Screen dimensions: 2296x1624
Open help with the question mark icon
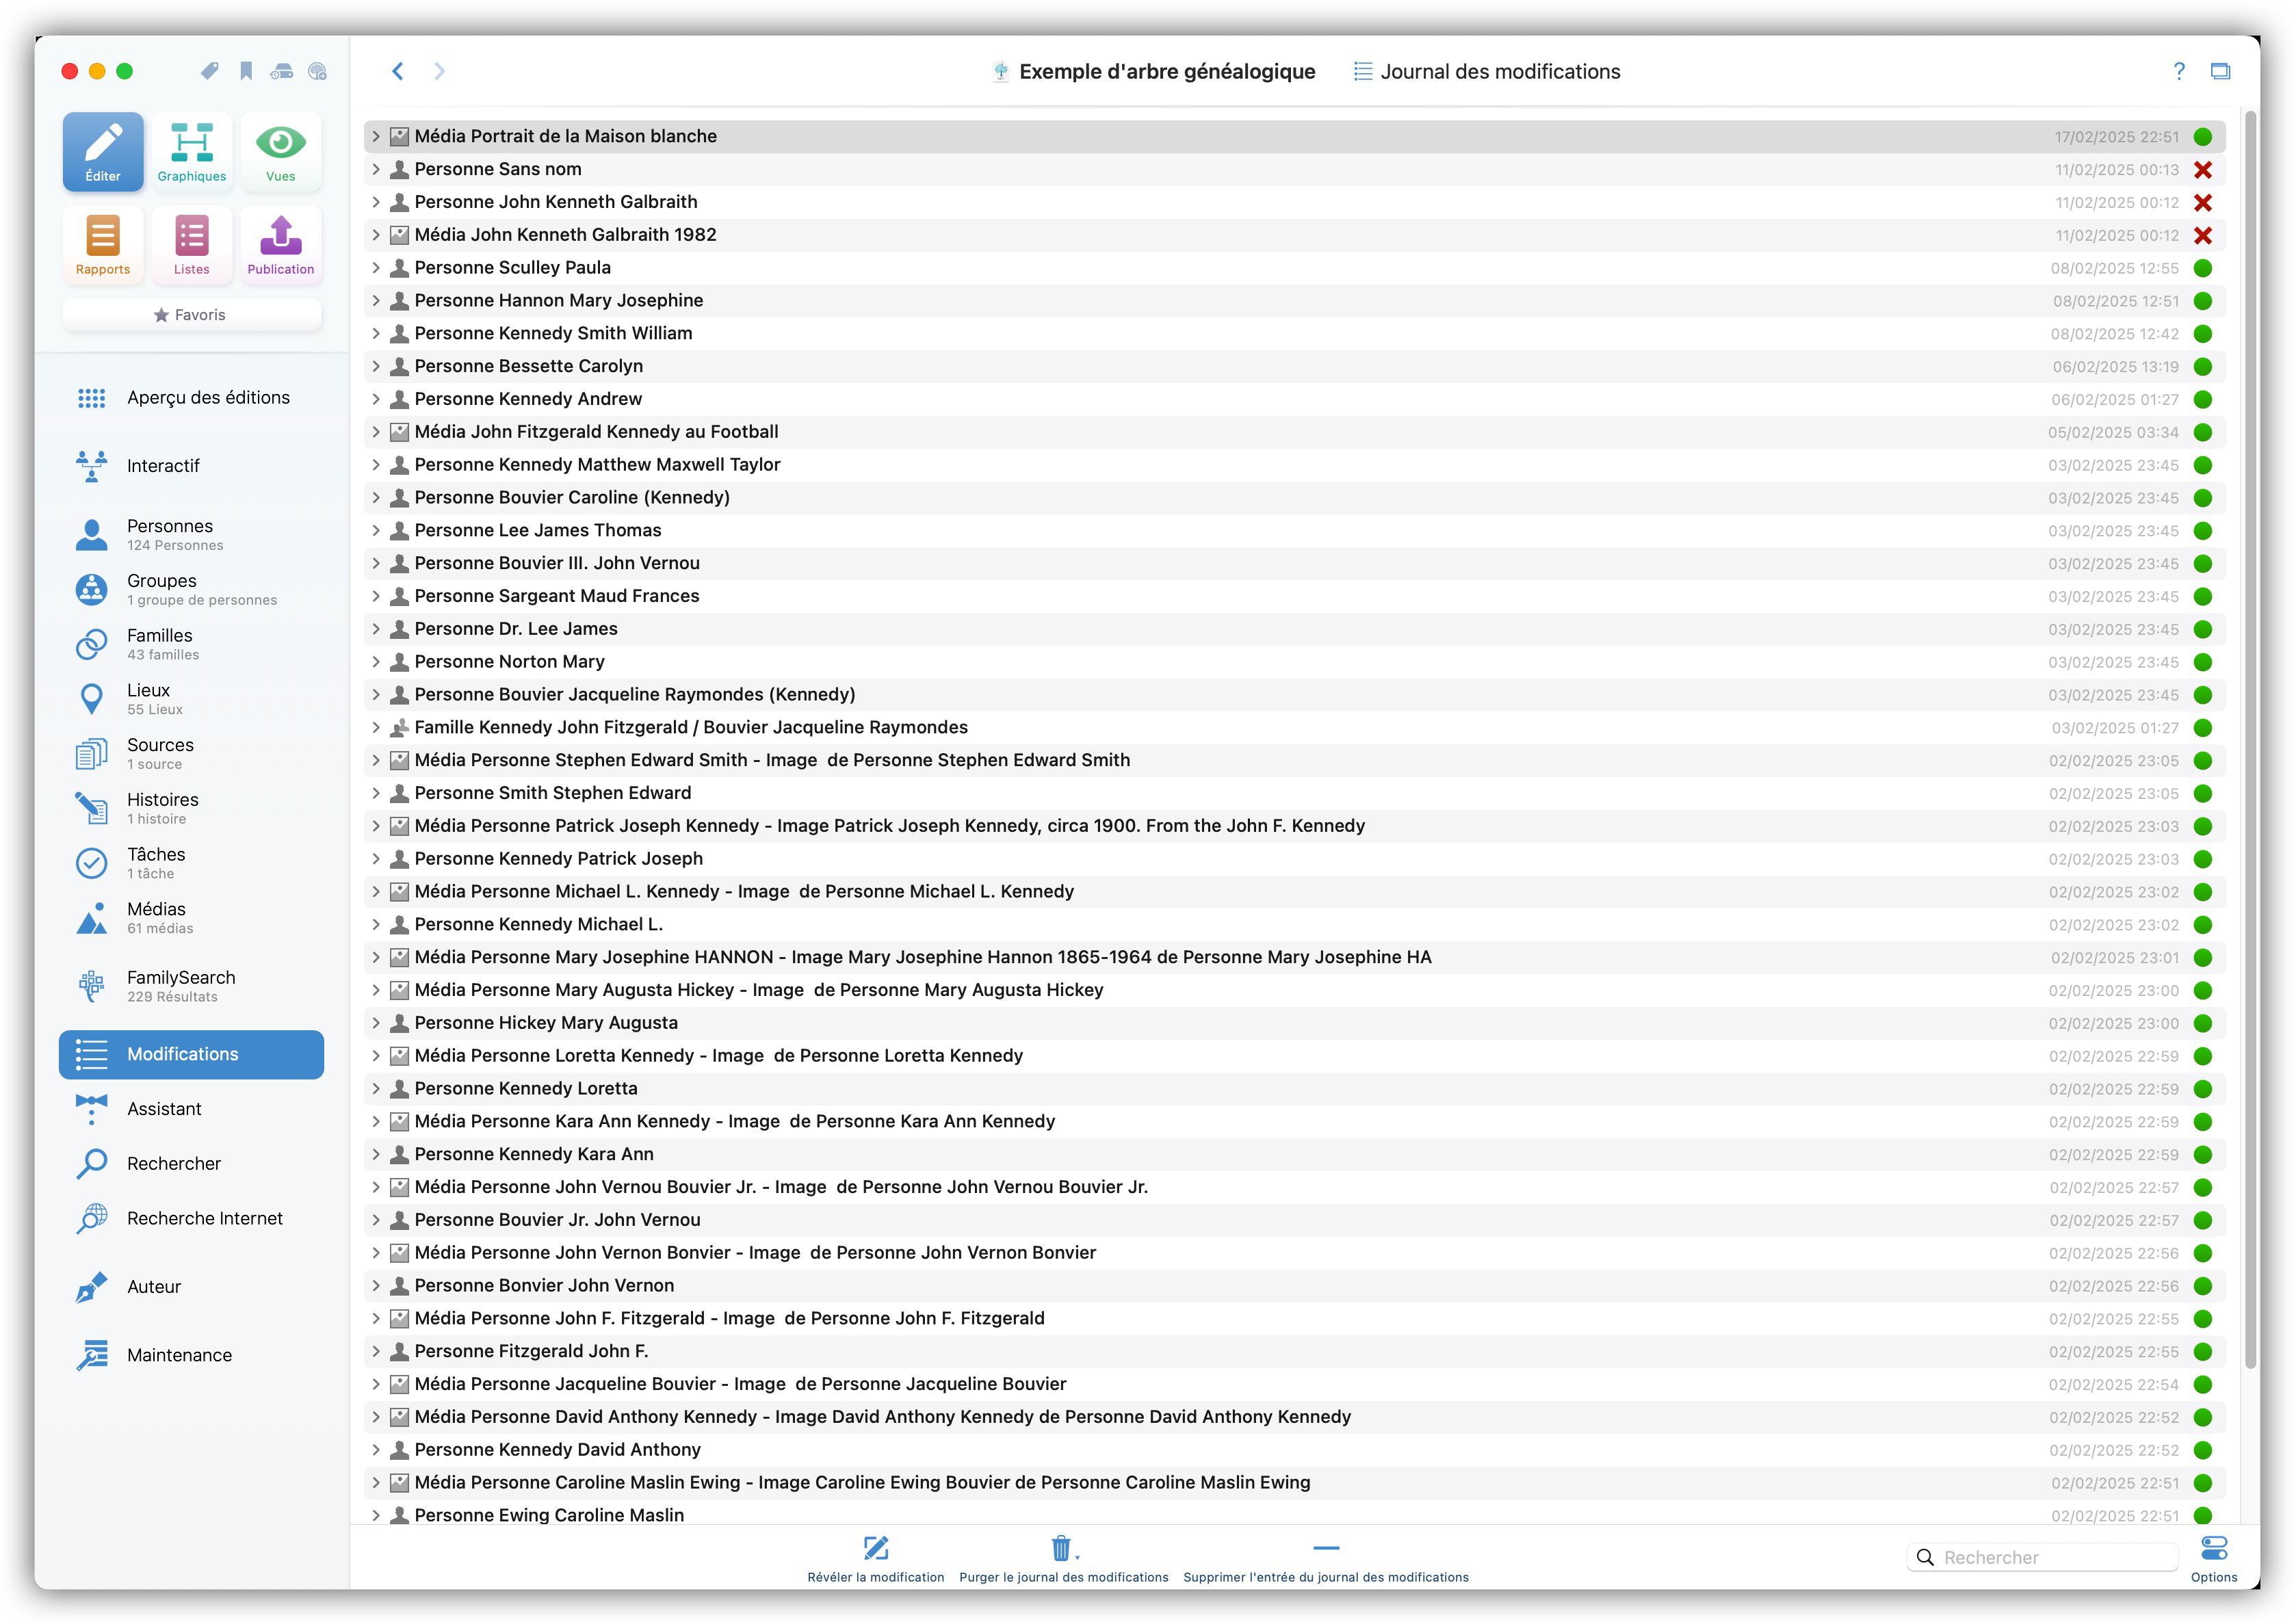[x=2178, y=71]
